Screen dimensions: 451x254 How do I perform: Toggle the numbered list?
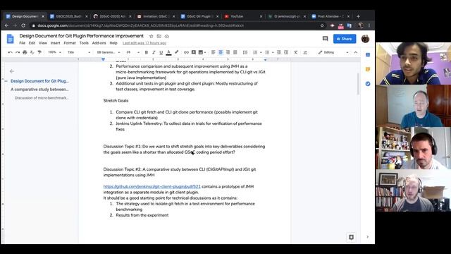pyautogui.click(x=255, y=52)
